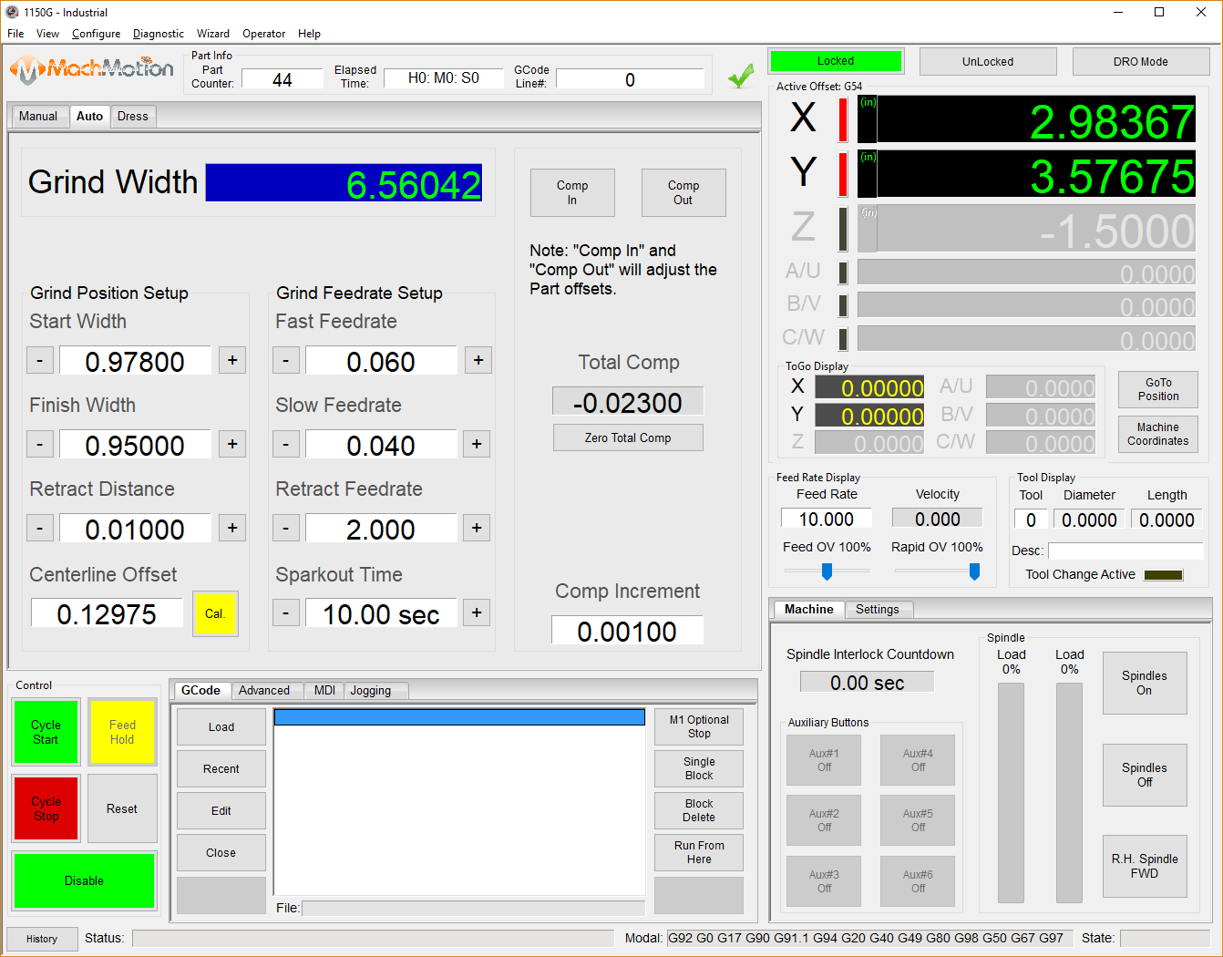Increase Retract Feedrate with plus button
Screen dimensions: 1223x957
click(x=477, y=529)
